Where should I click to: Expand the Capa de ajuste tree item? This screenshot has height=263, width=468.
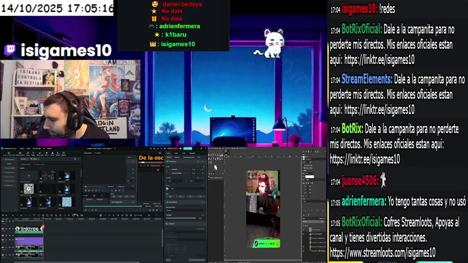tap(9, 177)
